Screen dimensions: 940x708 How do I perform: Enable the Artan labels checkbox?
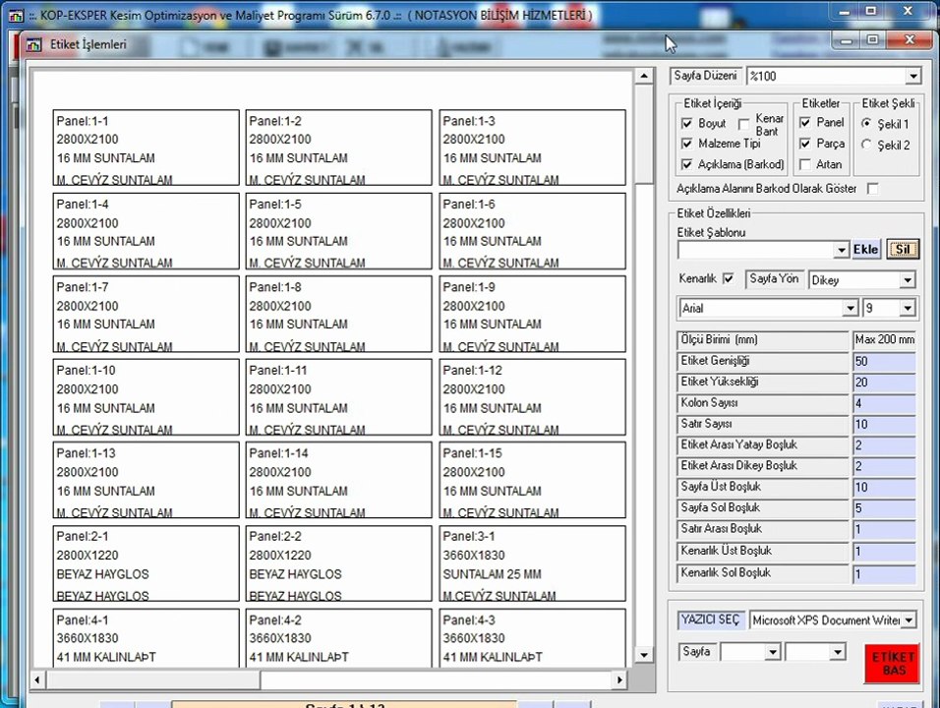click(x=805, y=164)
